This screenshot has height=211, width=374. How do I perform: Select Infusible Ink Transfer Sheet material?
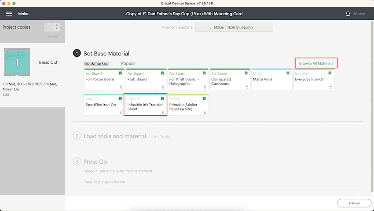click(145, 105)
